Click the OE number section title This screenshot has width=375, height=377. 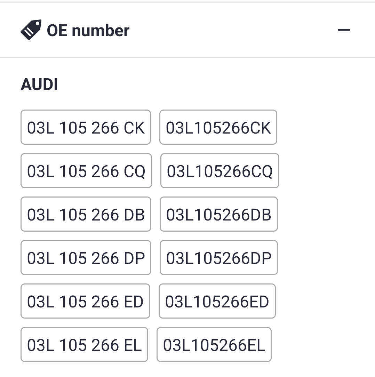pos(88,31)
